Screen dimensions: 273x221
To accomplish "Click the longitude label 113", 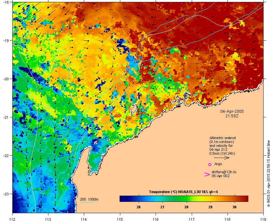I will pos(48,219).
